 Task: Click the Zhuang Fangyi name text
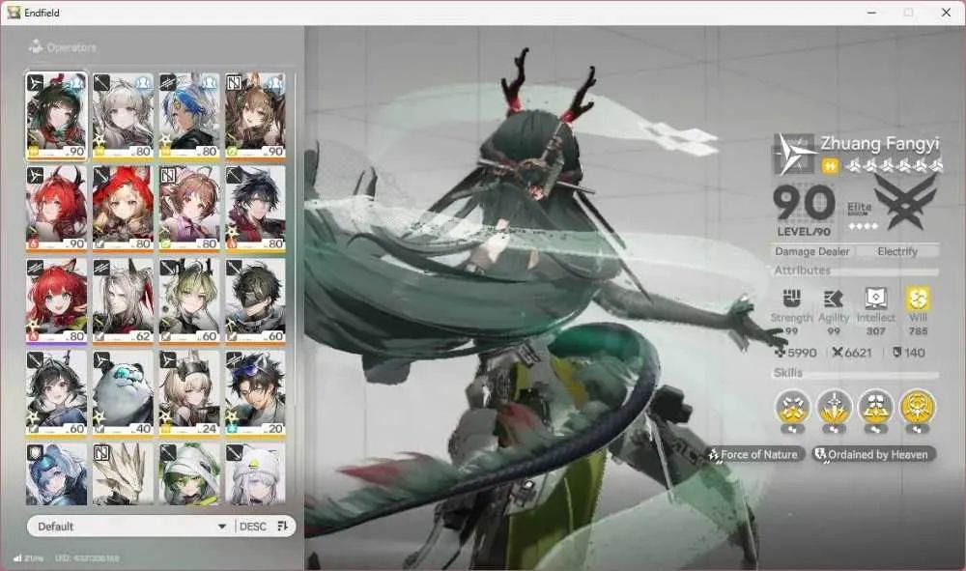[880, 144]
